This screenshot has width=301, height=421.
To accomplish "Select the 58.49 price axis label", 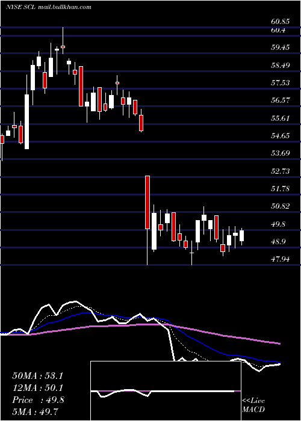I will 281,65.
